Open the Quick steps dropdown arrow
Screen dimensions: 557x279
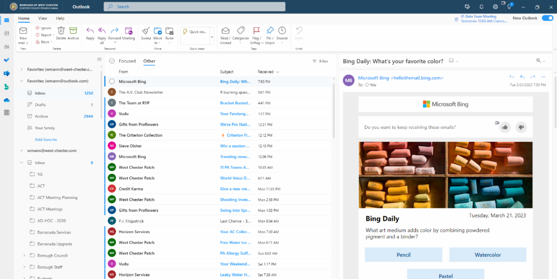(212, 36)
